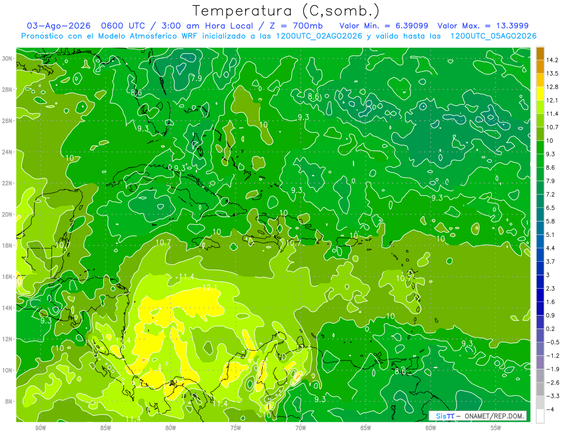Click the '3.7' color scale label
The width and height of the screenshot is (562, 434).
550,261
